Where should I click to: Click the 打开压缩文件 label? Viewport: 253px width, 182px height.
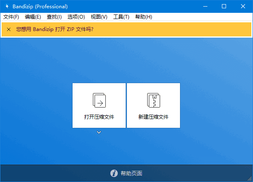pos(99,117)
